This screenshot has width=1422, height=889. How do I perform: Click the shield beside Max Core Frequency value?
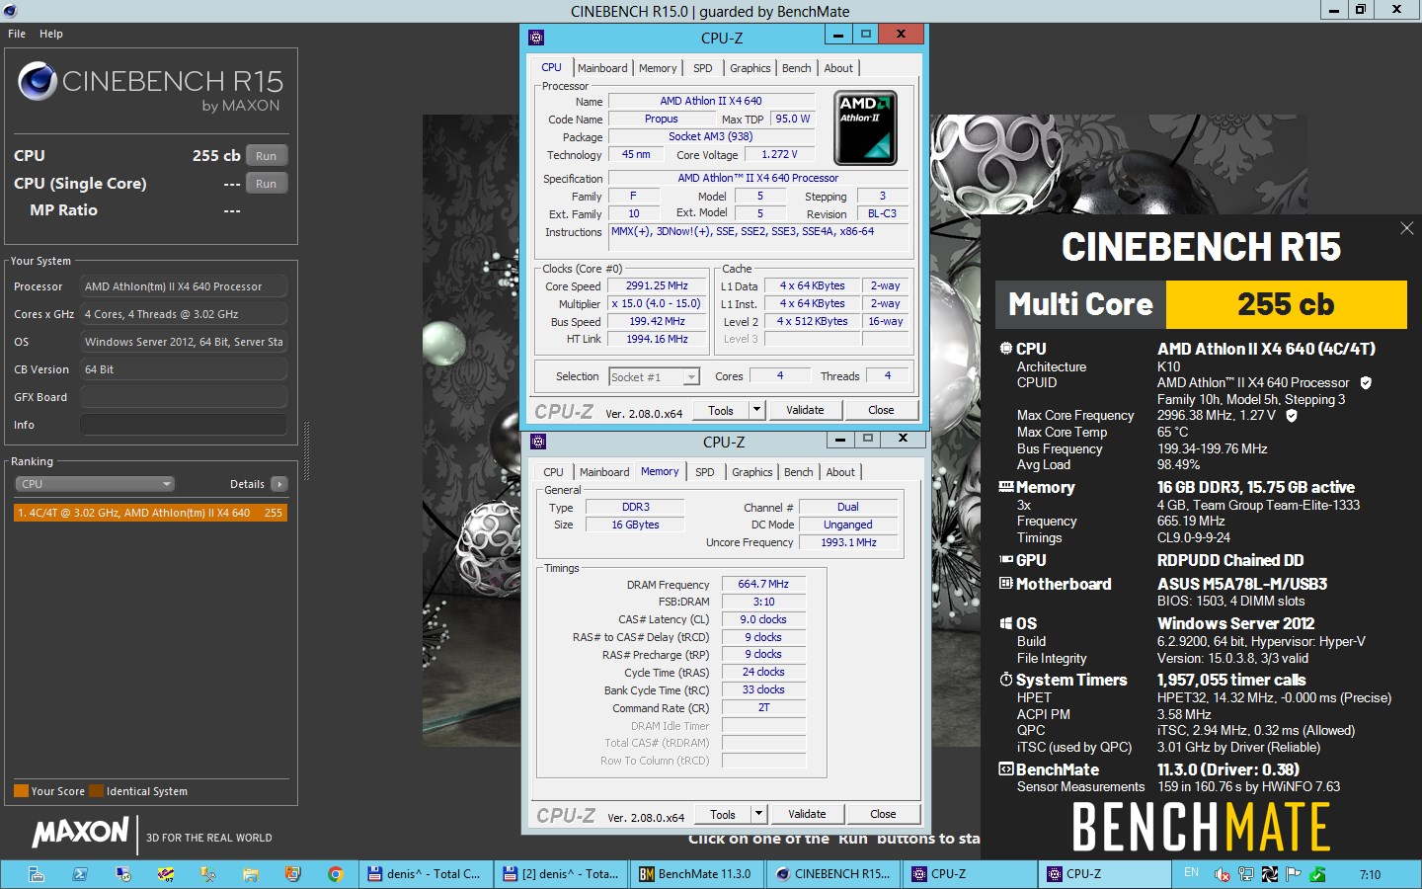1292,416
